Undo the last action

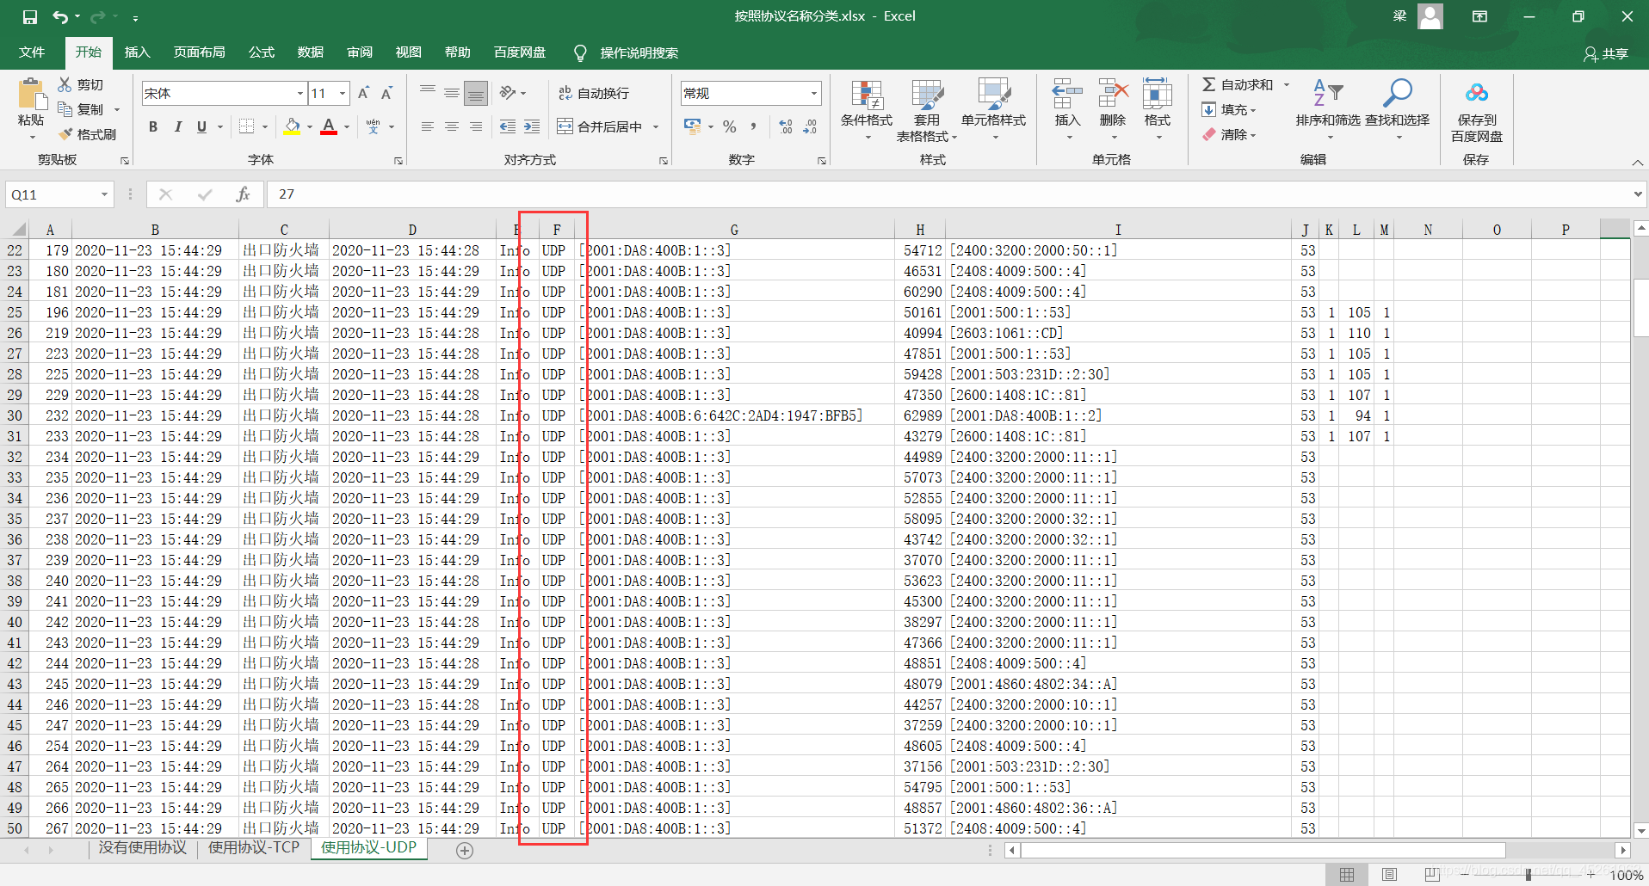pyautogui.click(x=59, y=16)
